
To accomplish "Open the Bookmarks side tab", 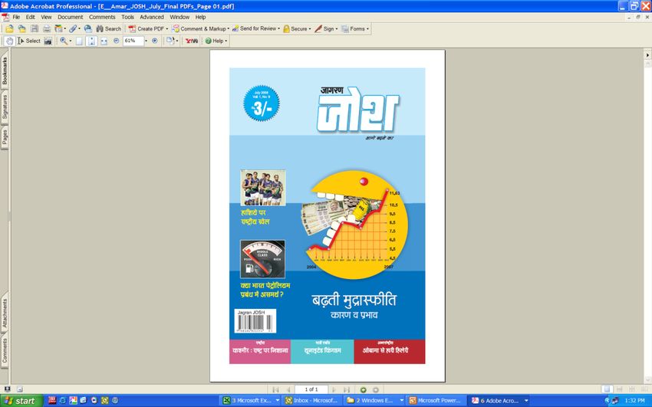I will point(5,71).
